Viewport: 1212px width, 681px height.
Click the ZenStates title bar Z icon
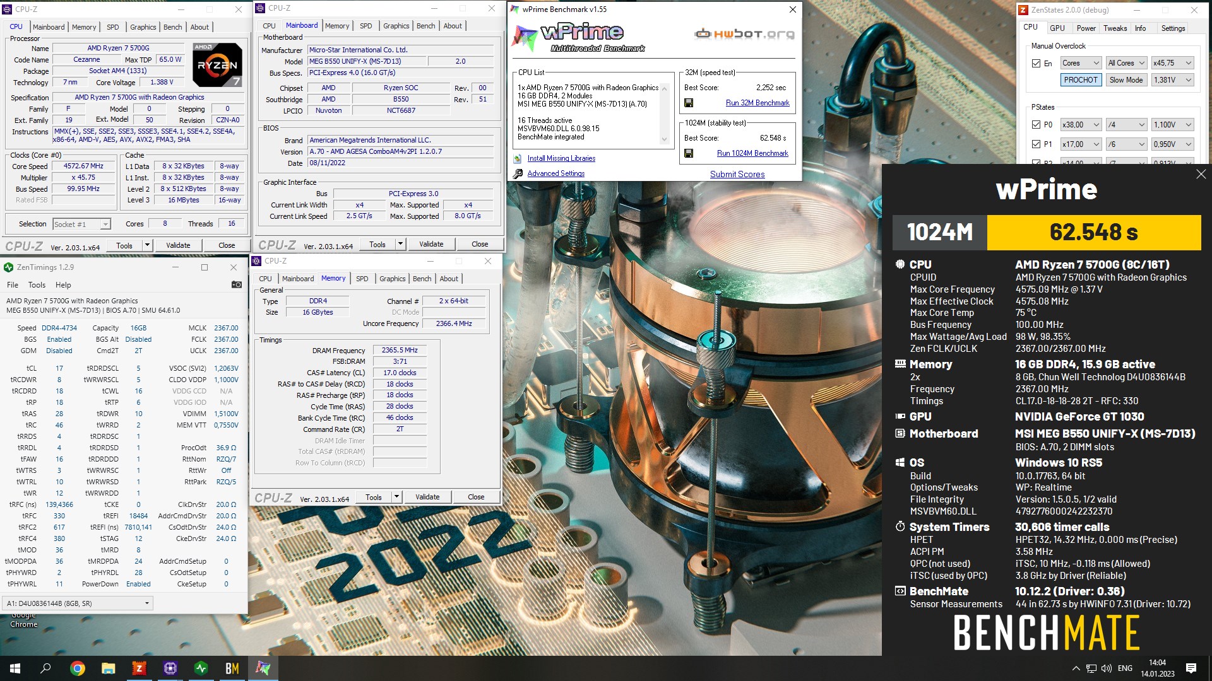(x=1023, y=10)
